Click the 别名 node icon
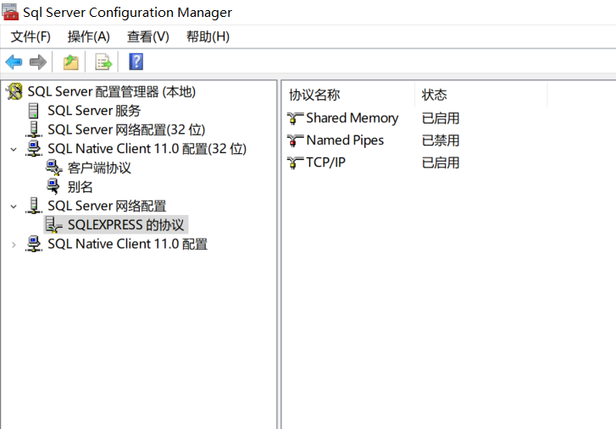 53,186
